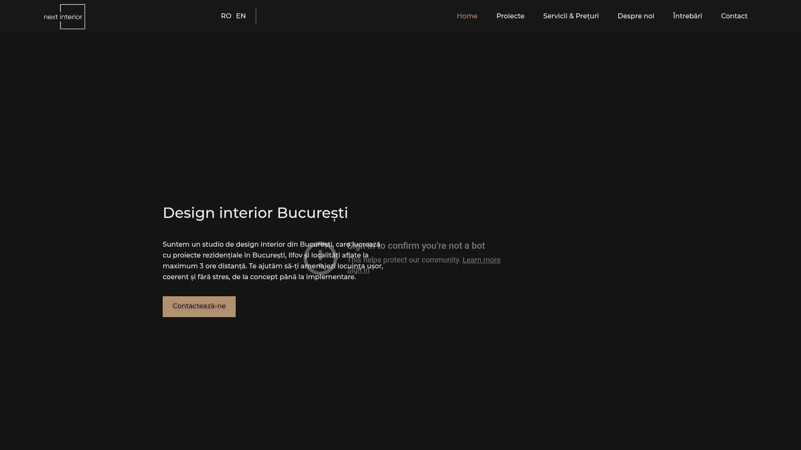Open the Proiecte page
Screen dimensions: 801x450
point(510,16)
